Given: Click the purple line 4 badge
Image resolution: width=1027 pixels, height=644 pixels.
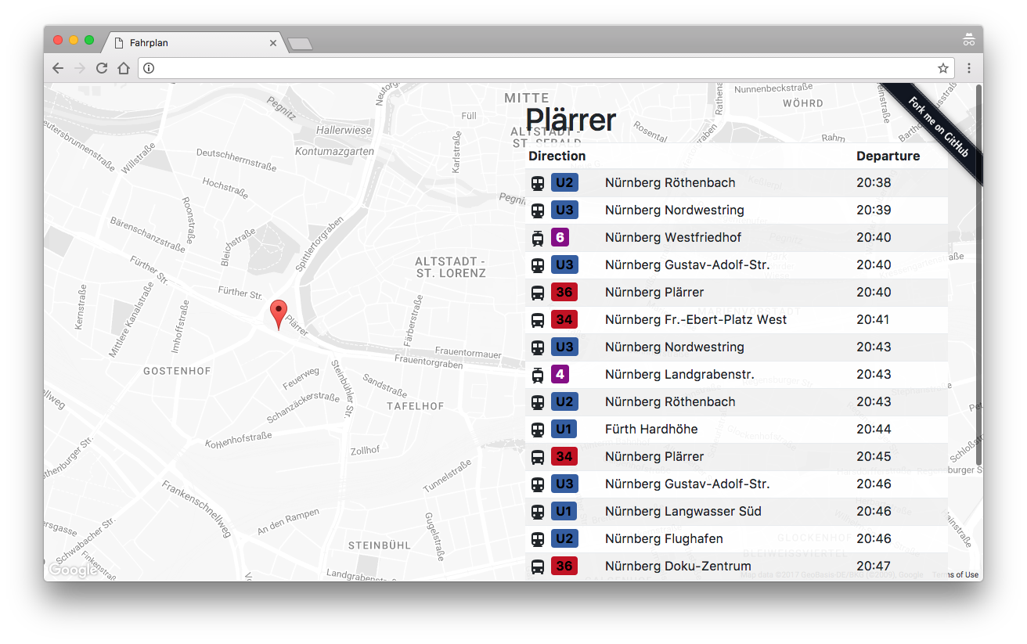Looking at the screenshot, I should 560,374.
